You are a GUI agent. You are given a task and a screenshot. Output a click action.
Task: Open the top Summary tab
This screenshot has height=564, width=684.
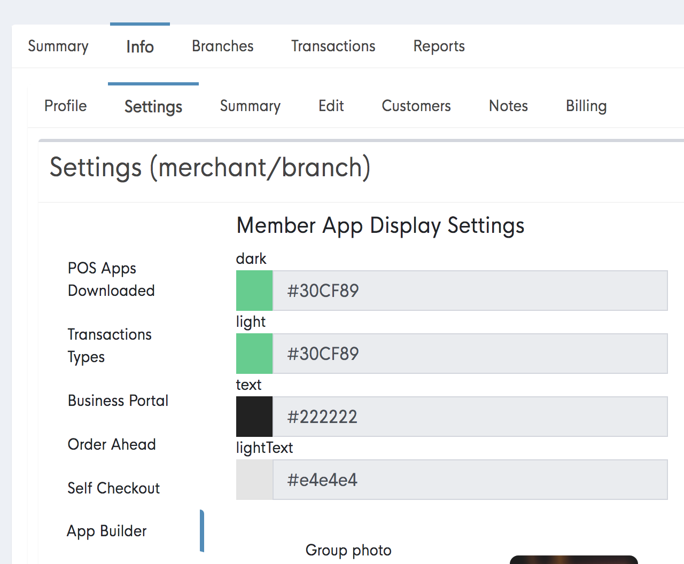(x=58, y=46)
